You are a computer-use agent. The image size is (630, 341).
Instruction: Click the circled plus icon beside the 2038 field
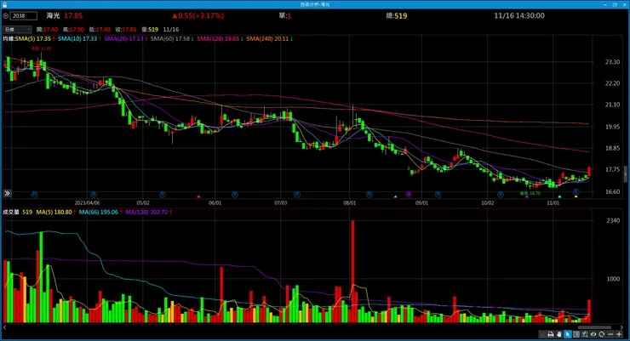[x=6, y=15]
